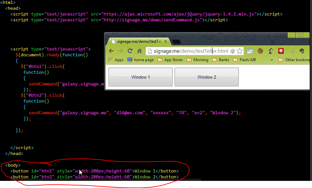Click the "ev2" string in sendCommand call

pos(198,113)
